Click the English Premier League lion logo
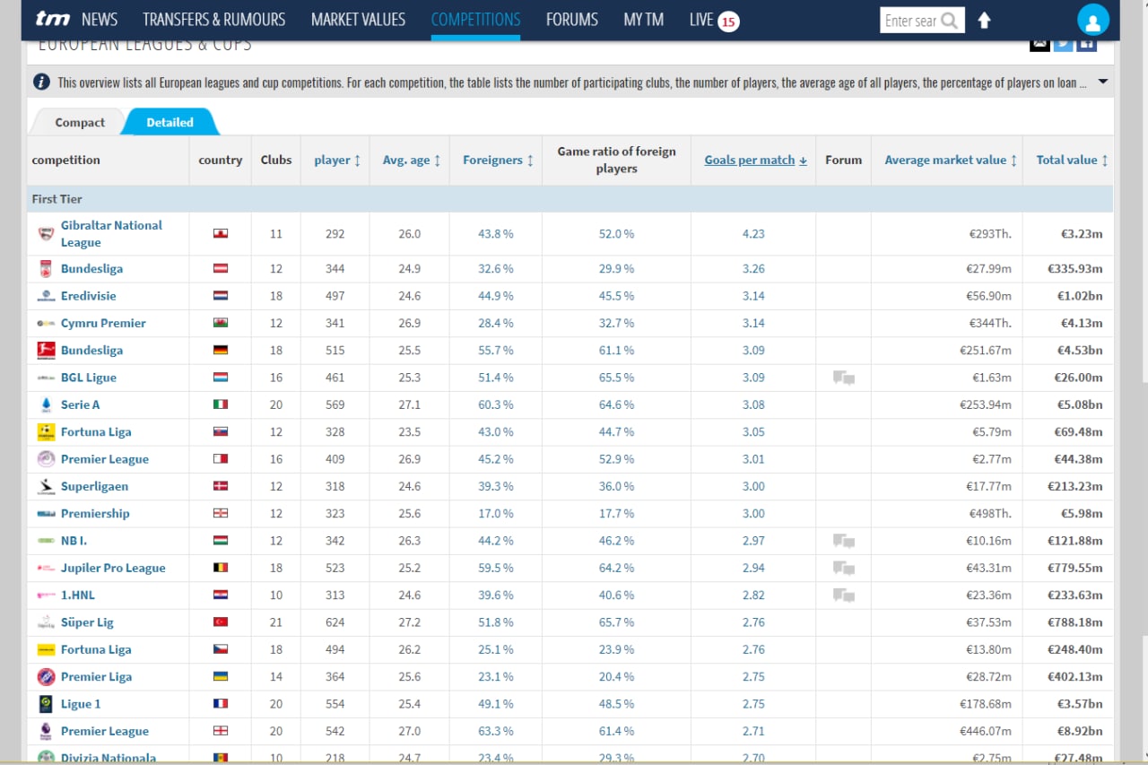This screenshot has height=765, width=1148. click(x=46, y=731)
